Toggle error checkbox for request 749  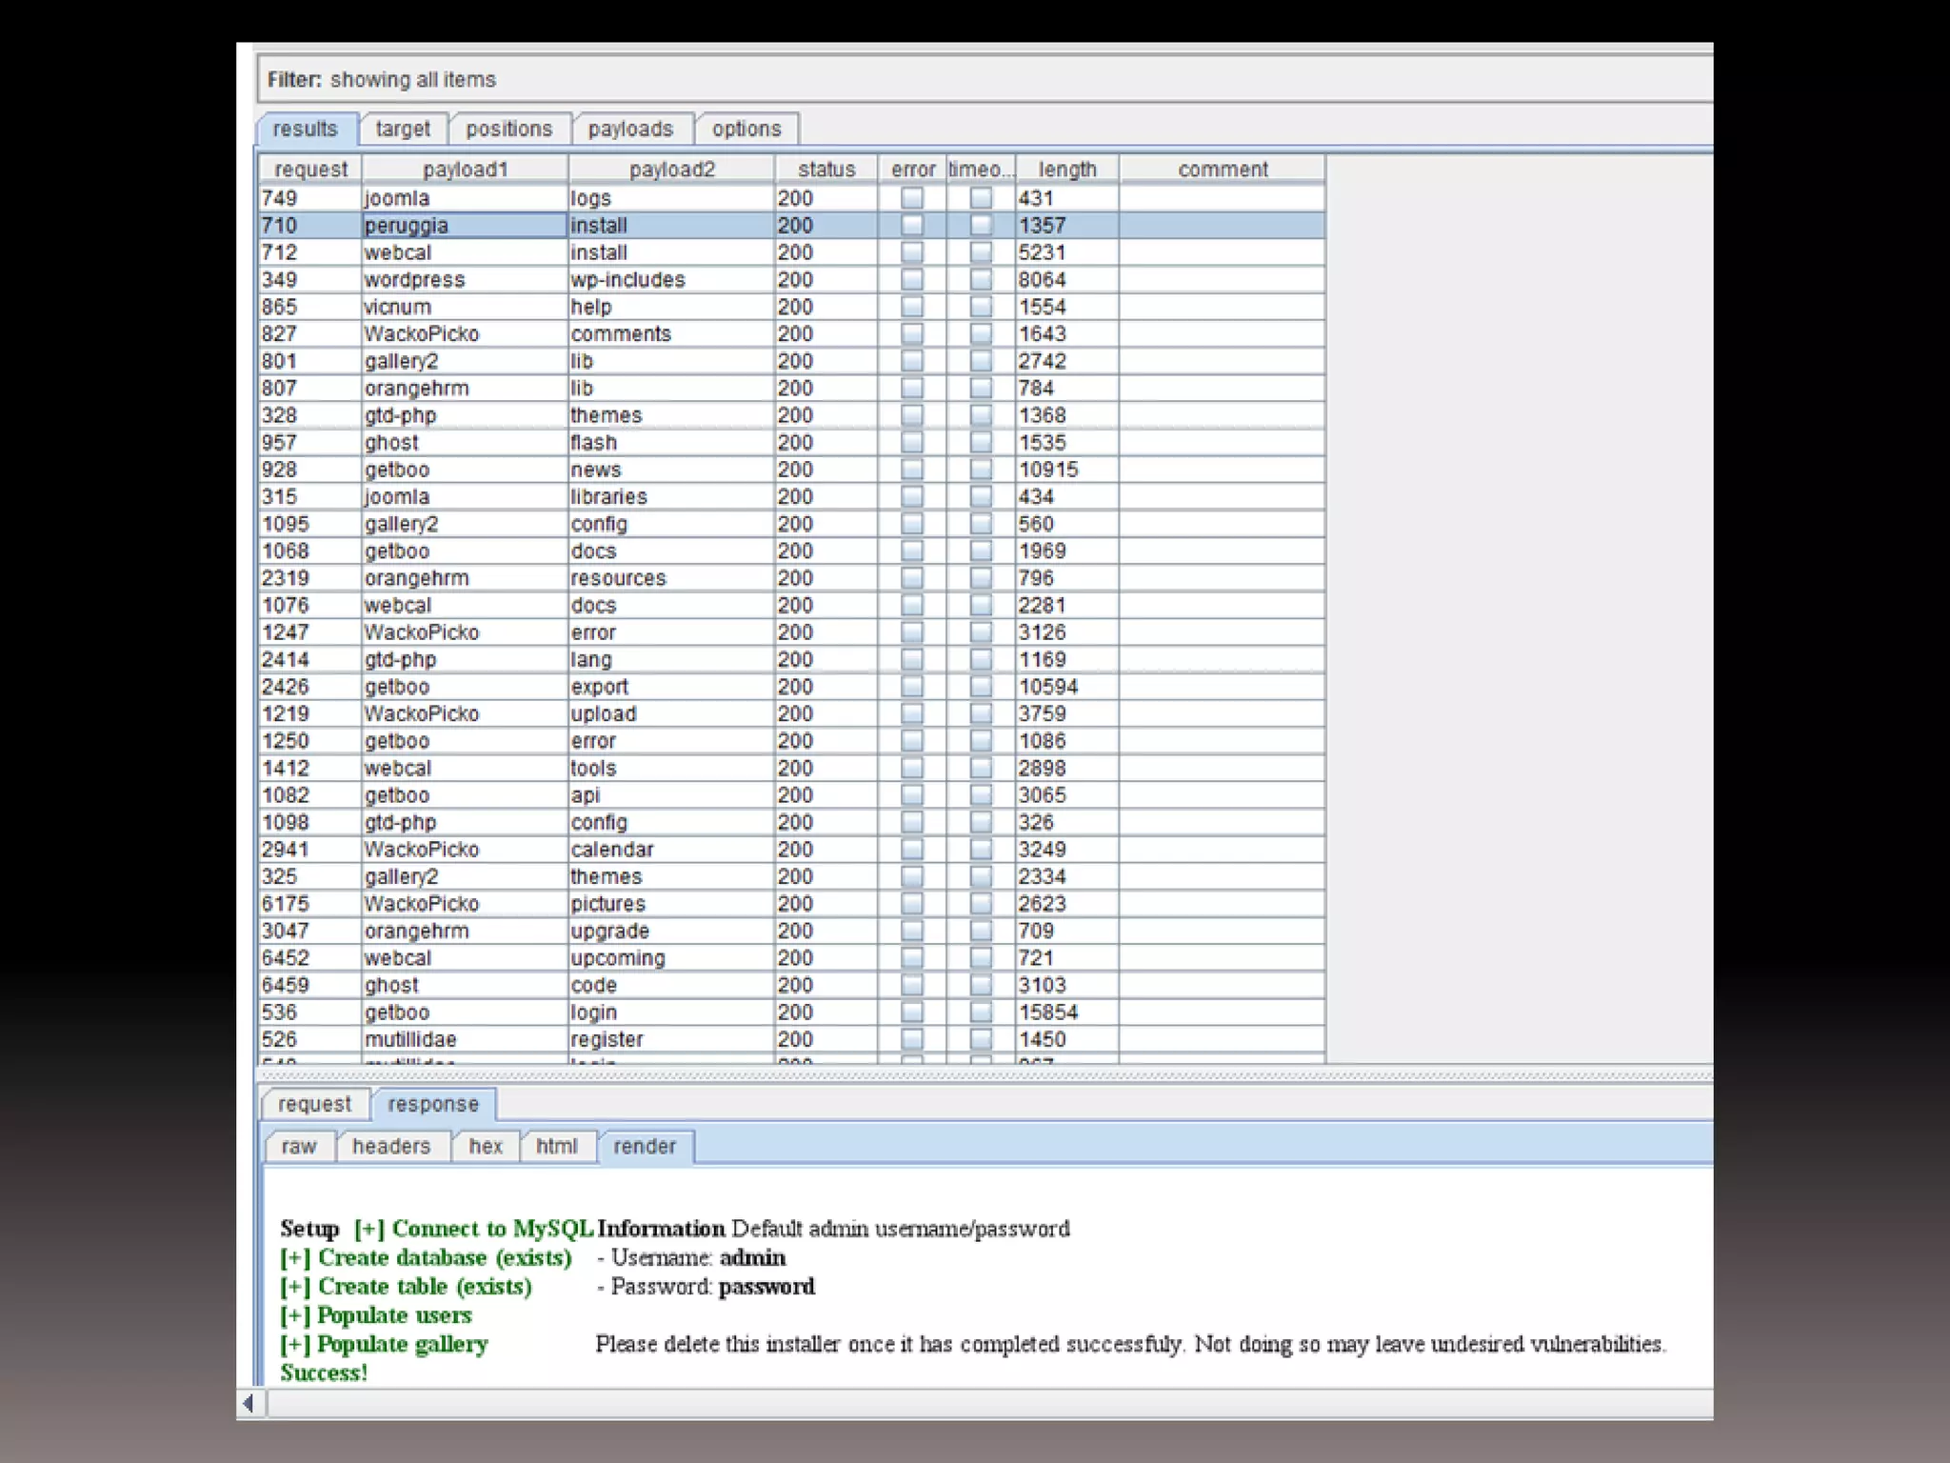tap(911, 198)
